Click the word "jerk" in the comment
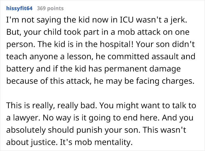 click(178, 20)
